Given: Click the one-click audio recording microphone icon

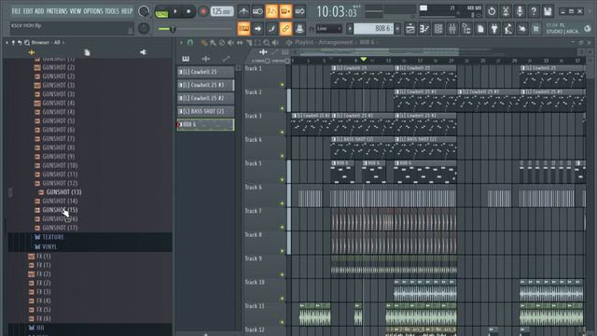Looking at the screenshot, I should [x=520, y=11].
